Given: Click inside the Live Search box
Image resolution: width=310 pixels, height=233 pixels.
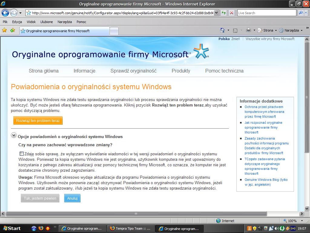Looking at the screenshot, I should point(267,13).
